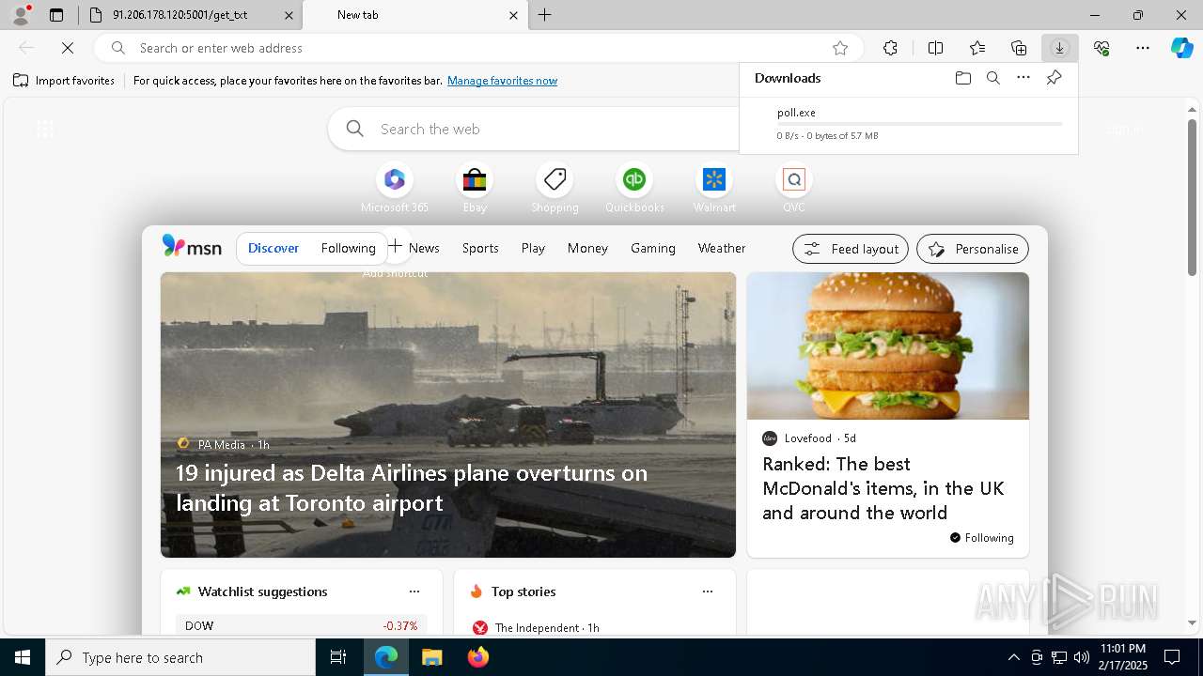The image size is (1203, 676).
Task: Close the 91.206.178.120 tab
Action: coord(289,15)
